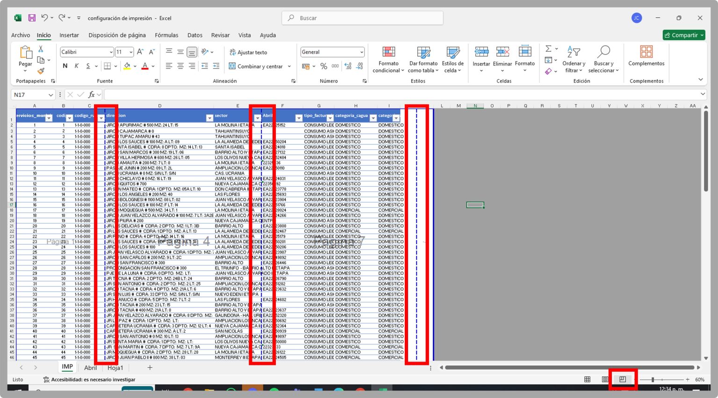
Task: Open the Abril sheet tab
Action: pyautogui.click(x=90, y=368)
